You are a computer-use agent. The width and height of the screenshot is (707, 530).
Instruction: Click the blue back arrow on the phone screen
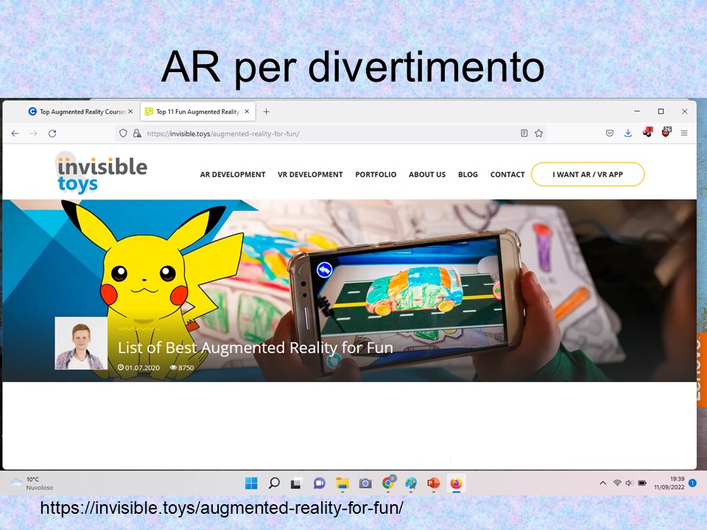[x=325, y=270]
